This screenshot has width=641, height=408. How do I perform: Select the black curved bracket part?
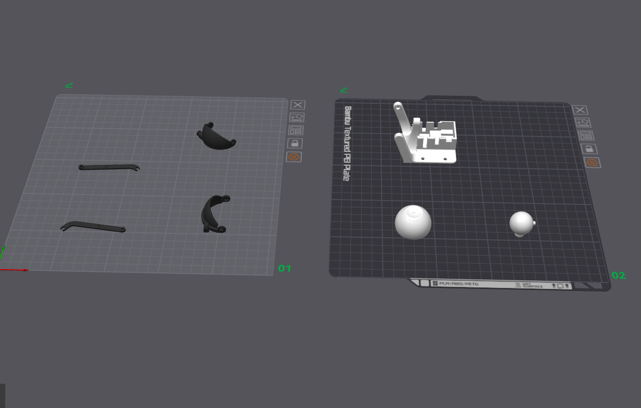click(214, 214)
